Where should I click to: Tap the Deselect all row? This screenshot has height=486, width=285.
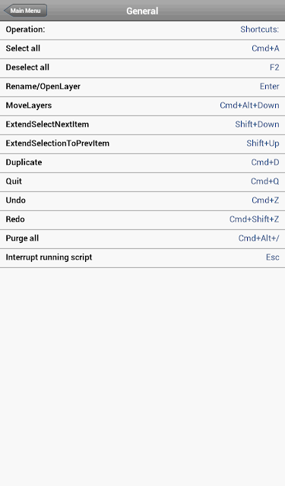(142, 68)
